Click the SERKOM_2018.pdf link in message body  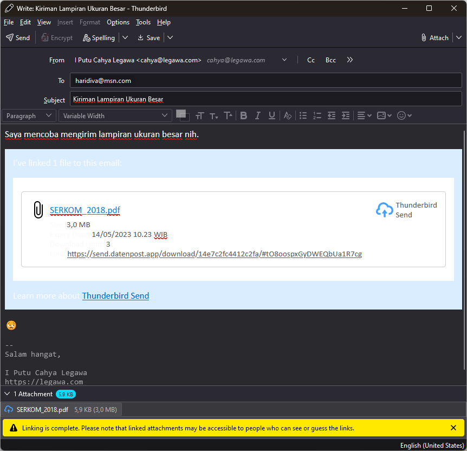pyautogui.click(x=85, y=210)
